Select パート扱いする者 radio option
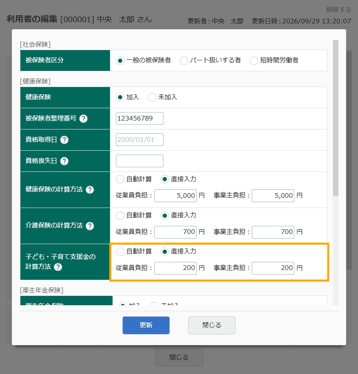358x374 pixels. click(183, 61)
